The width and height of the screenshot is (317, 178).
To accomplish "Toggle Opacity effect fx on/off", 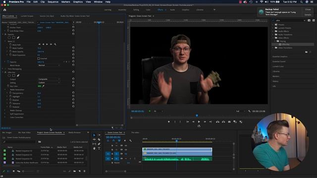I will point(5,34).
